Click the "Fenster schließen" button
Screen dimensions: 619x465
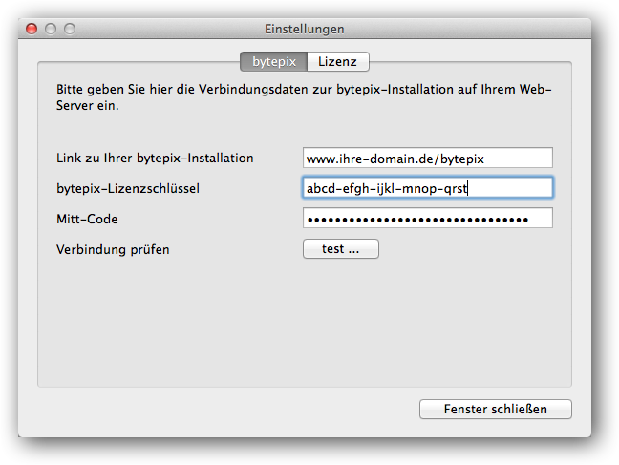coord(496,409)
